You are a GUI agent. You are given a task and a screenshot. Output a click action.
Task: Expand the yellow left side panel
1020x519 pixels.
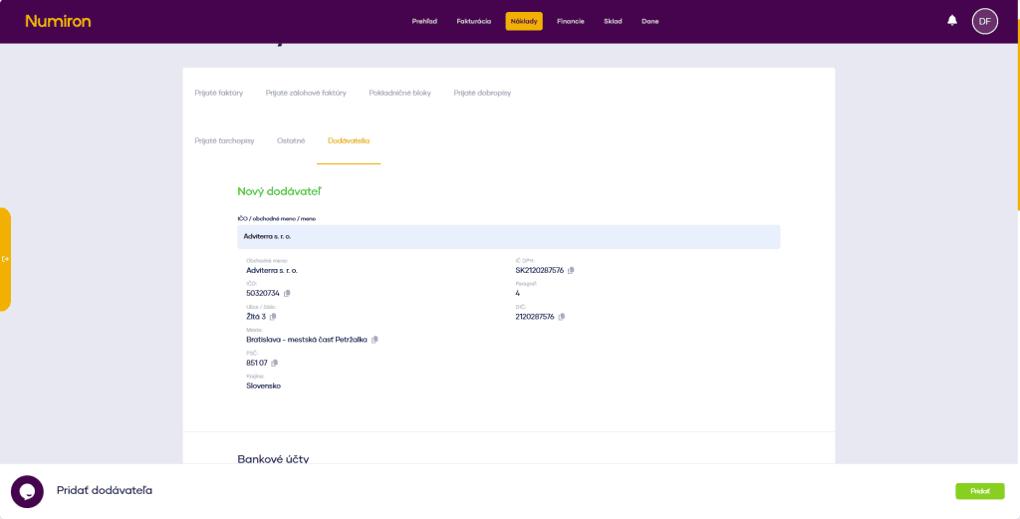point(6,259)
